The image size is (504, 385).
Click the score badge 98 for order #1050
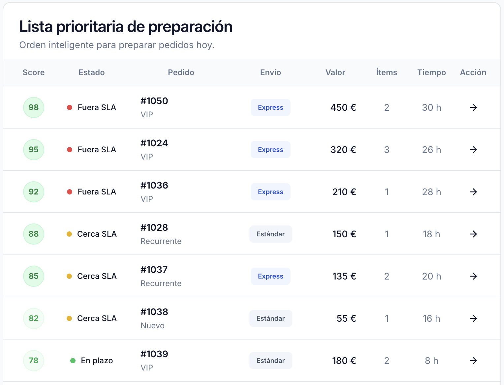pos(33,107)
